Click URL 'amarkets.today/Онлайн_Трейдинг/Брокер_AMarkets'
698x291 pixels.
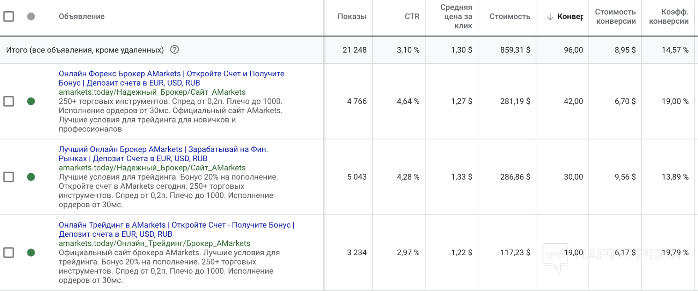point(154,243)
